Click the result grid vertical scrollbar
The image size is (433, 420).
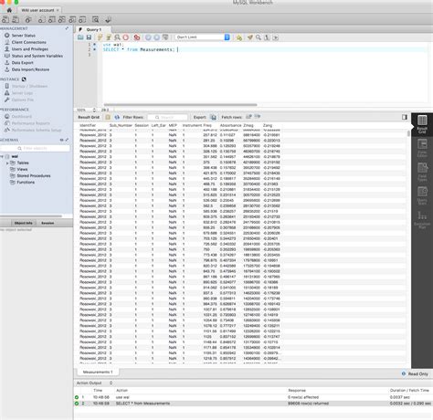coord(408,133)
